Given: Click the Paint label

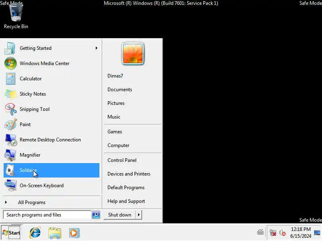Looking at the screenshot, I should [25, 125].
